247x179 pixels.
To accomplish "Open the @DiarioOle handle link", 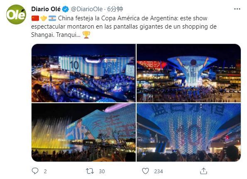I will pos(87,9).
